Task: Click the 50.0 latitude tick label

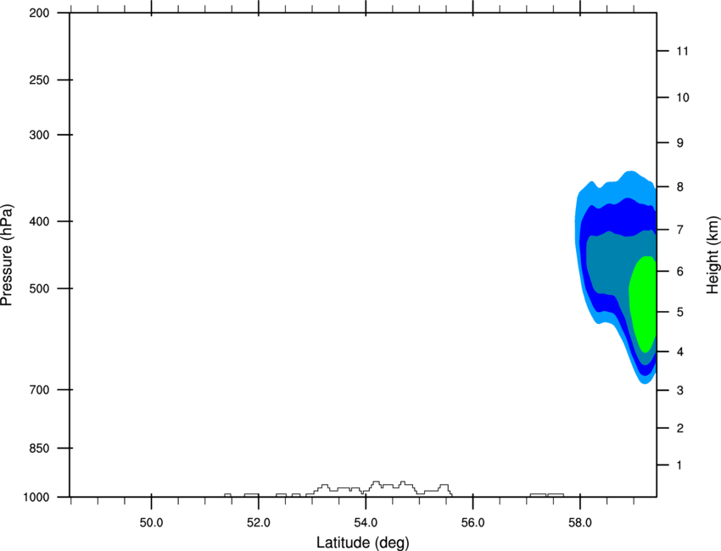Action: click(151, 523)
